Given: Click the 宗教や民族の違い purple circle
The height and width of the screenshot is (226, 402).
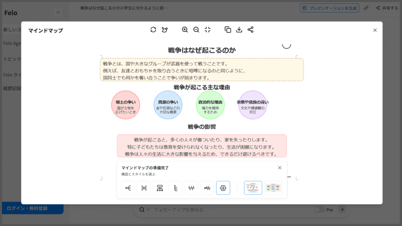Looking at the screenshot, I should point(253,105).
